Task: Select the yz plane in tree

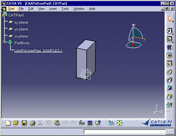Action: 21,29
